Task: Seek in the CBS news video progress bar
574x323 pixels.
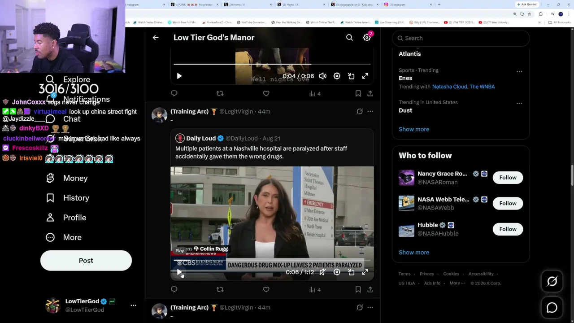Action: coord(272,260)
